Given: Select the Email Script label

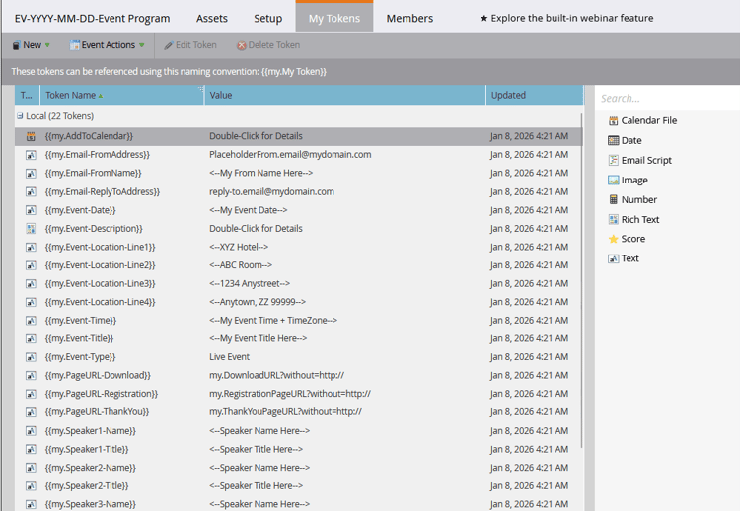Looking at the screenshot, I should pyautogui.click(x=646, y=161).
